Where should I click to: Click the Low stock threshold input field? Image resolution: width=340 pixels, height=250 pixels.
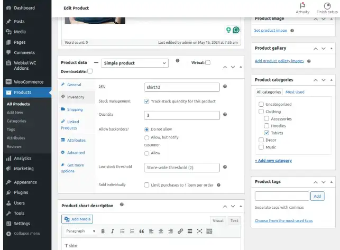coord(181,168)
